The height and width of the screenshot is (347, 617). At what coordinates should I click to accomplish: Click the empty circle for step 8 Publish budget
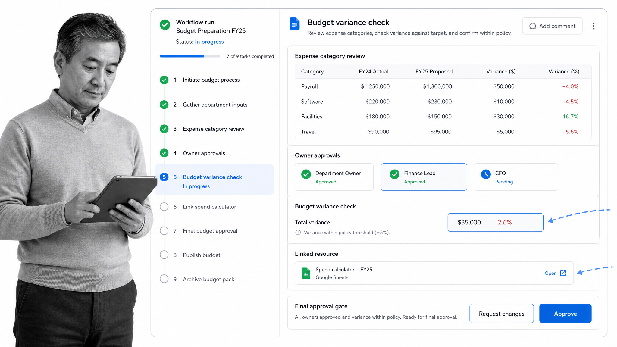(x=164, y=255)
